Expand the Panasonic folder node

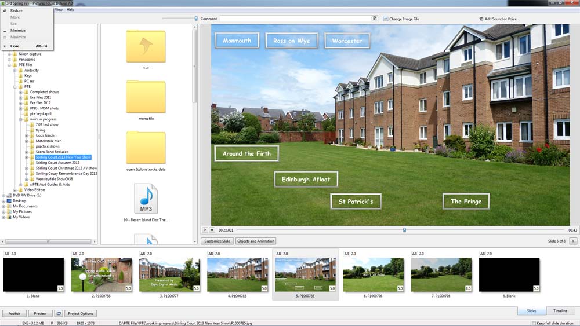(x=9, y=60)
